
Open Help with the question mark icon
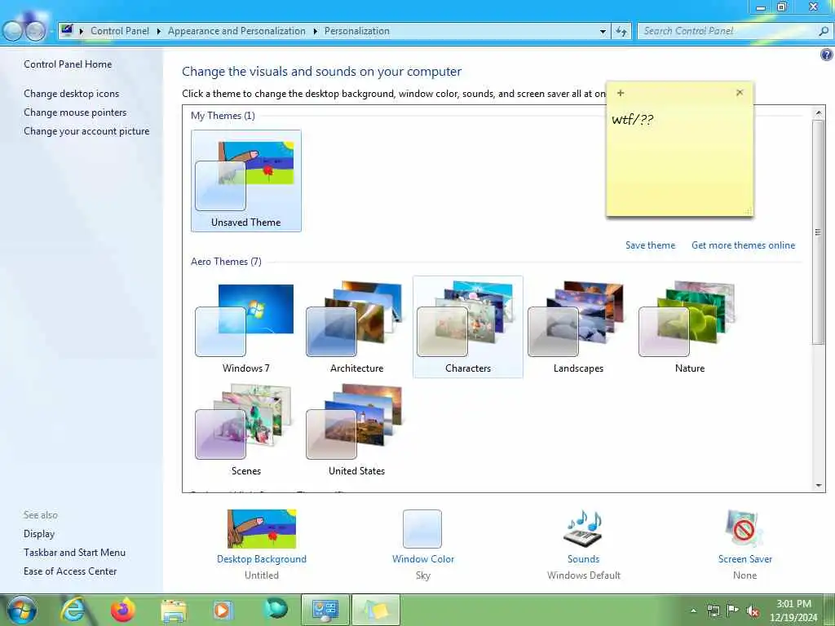pos(827,55)
